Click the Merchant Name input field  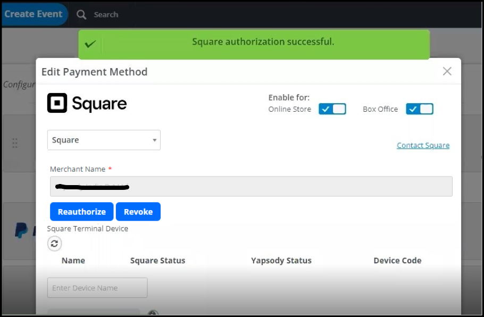click(x=250, y=186)
